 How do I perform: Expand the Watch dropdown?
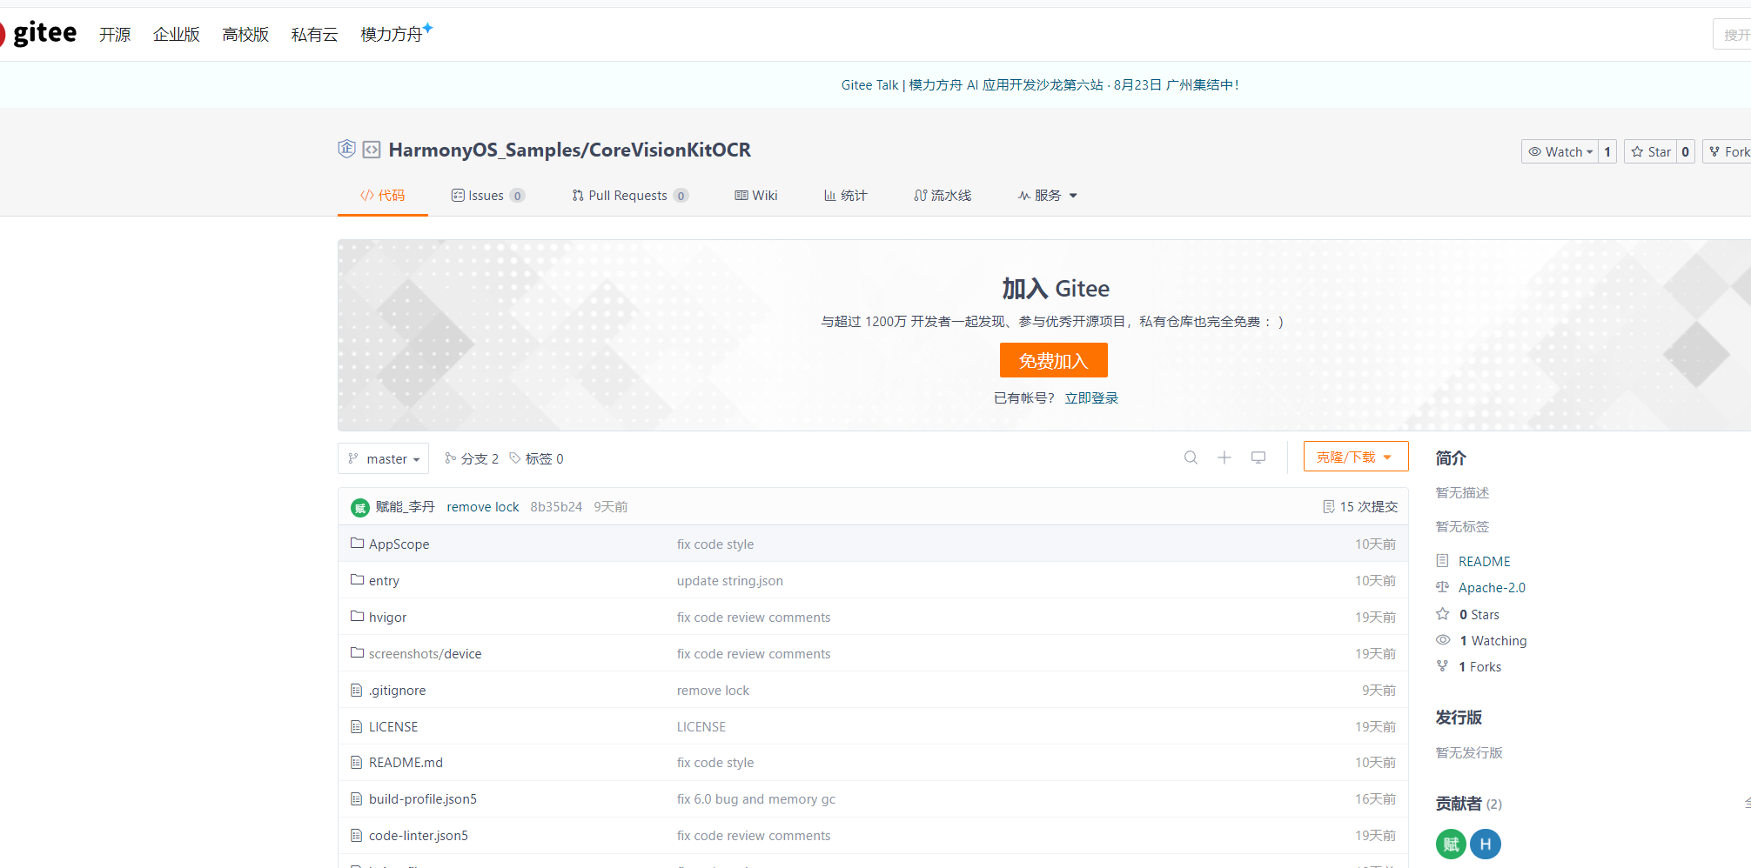pos(1560,151)
